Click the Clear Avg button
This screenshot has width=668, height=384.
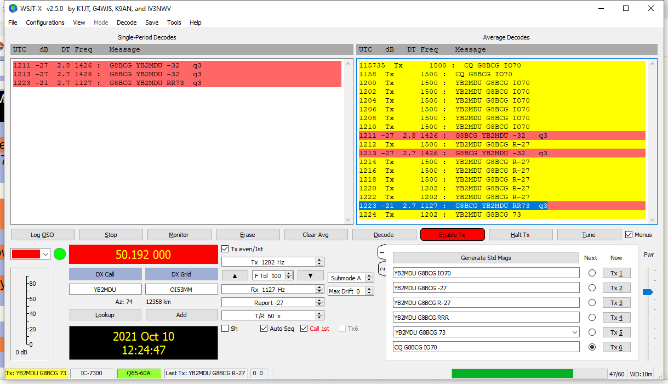point(316,235)
